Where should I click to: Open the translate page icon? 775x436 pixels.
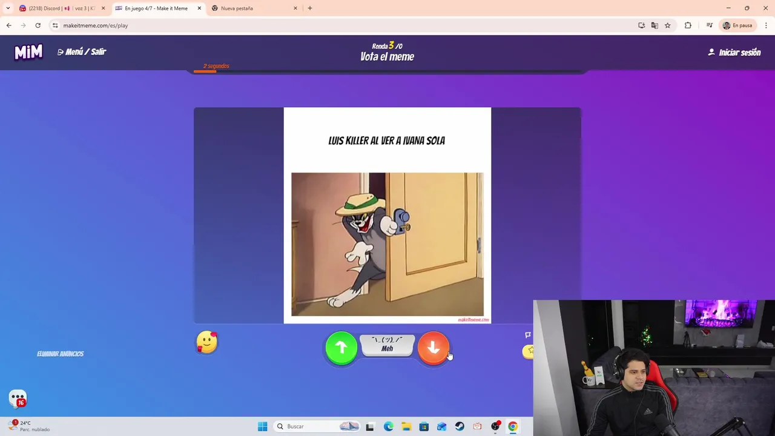point(655,25)
